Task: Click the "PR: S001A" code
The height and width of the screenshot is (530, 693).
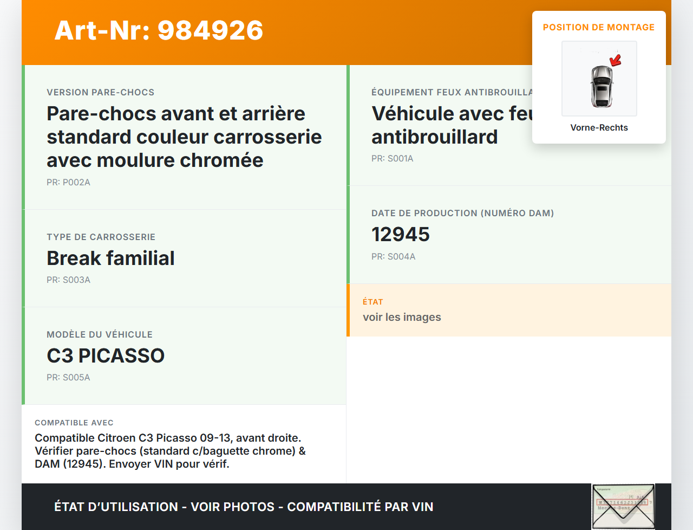Action: tap(393, 158)
